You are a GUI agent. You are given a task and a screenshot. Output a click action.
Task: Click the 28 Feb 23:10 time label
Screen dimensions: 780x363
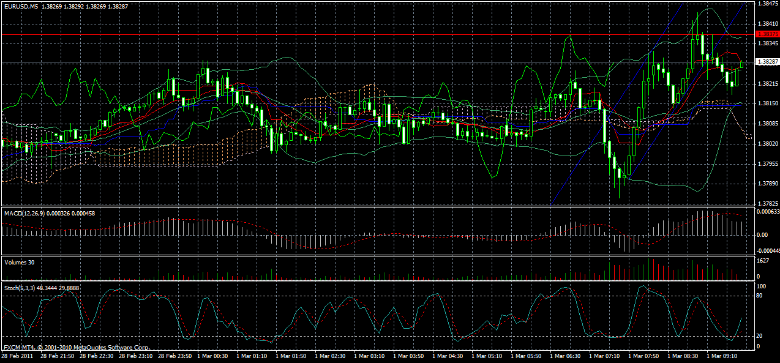pos(135,356)
